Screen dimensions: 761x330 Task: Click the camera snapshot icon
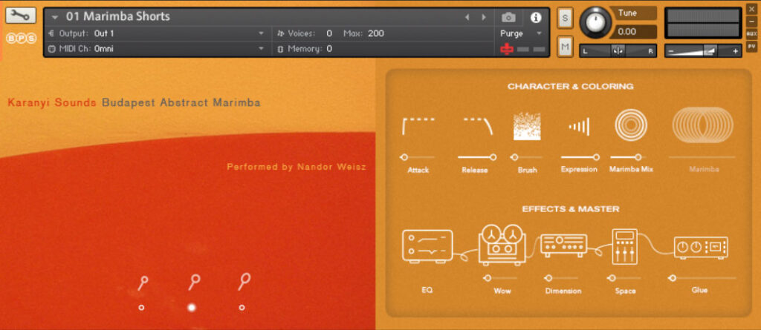tap(508, 17)
